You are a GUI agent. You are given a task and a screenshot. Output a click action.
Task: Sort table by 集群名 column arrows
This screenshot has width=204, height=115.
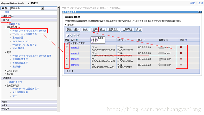[x=167, y=40]
